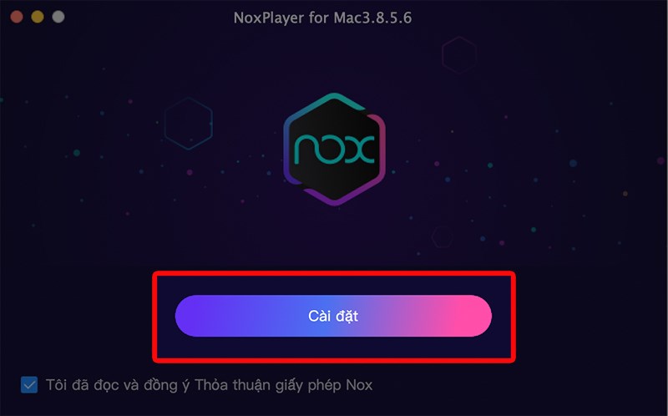Image resolution: width=668 pixels, height=416 pixels.
Task: Click the teal nox lettering inside the logo
Action: (335, 150)
